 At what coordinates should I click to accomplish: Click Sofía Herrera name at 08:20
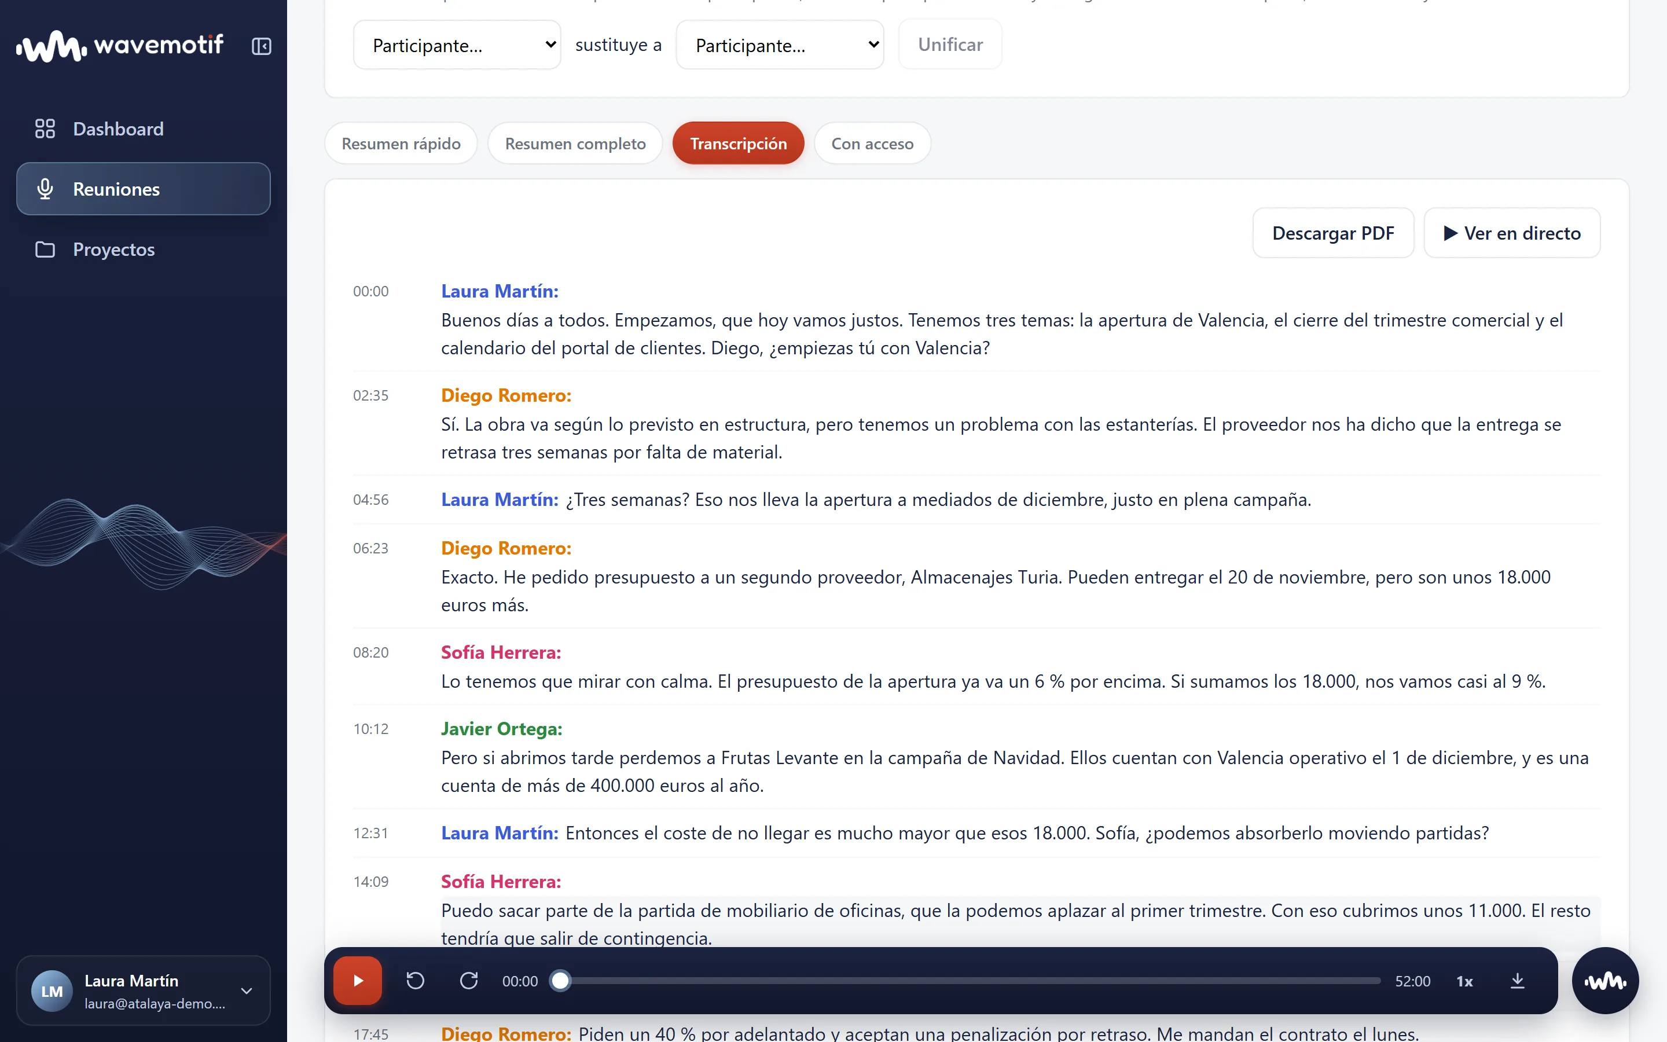pyautogui.click(x=501, y=652)
